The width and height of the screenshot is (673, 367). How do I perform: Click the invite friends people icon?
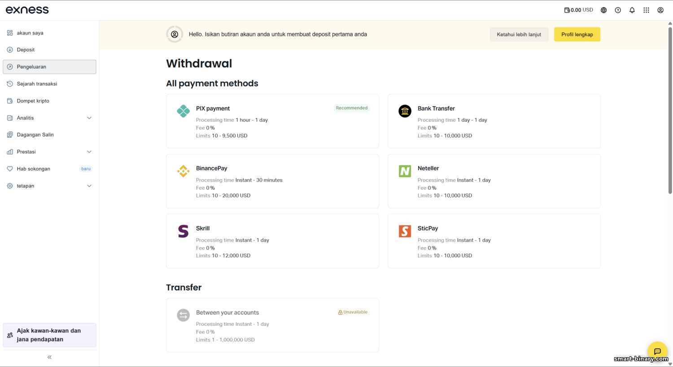coord(10,335)
